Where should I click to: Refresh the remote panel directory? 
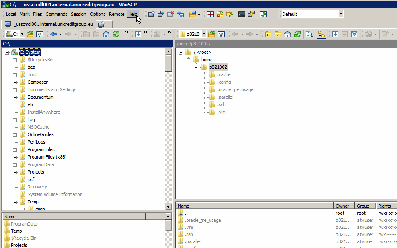click(x=297, y=34)
